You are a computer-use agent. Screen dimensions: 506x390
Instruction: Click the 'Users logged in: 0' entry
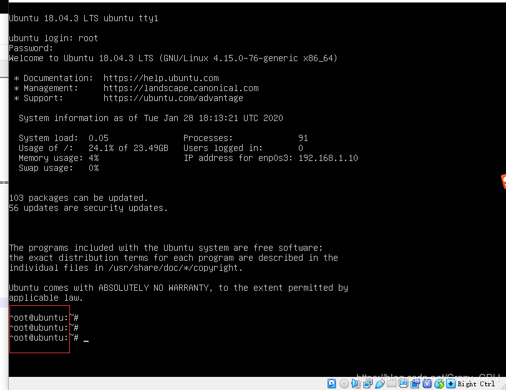pyautogui.click(x=243, y=148)
